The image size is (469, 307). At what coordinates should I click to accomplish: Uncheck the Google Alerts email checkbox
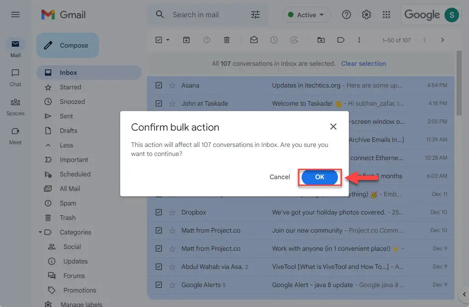click(x=159, y=285)
